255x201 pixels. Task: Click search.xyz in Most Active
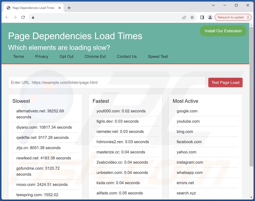186,193
